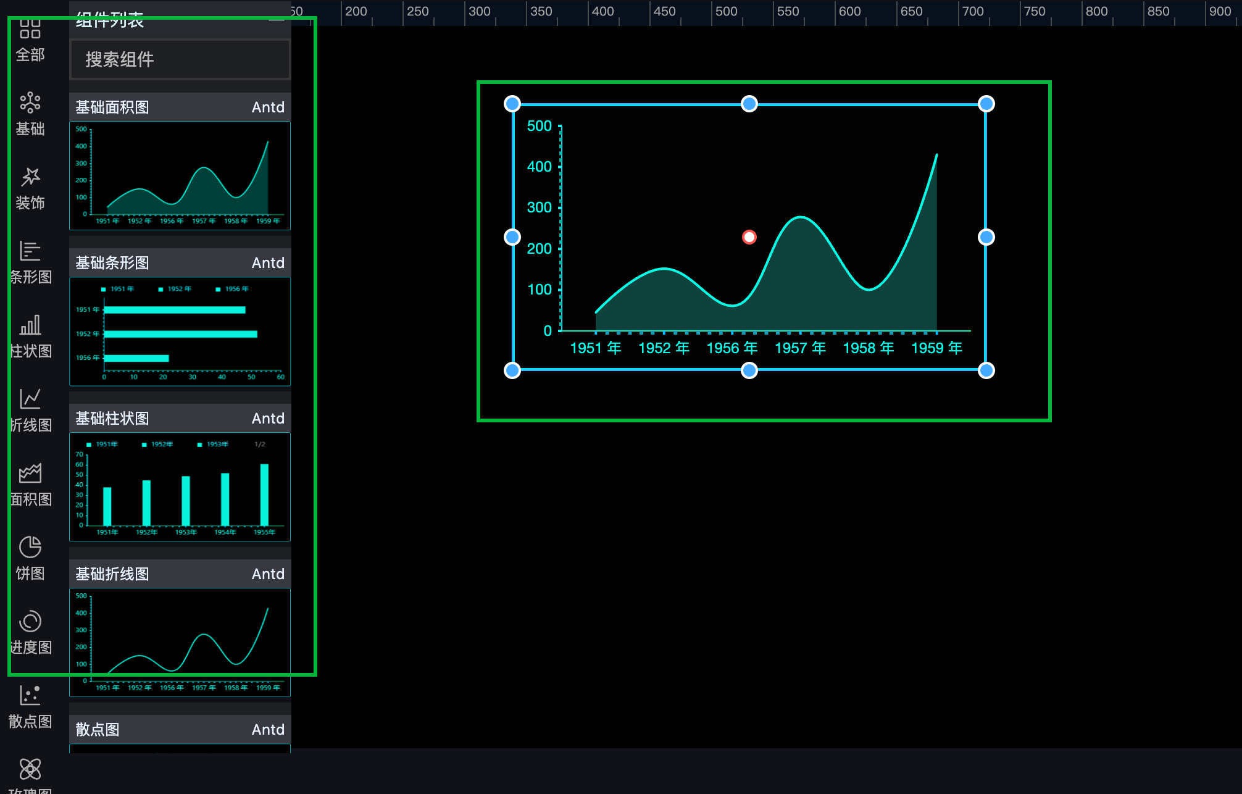Viewport: 1242px width, 794px height.
Task: Collapse the 组件列表 panel with minimize dash
Action: click(277, 20)
